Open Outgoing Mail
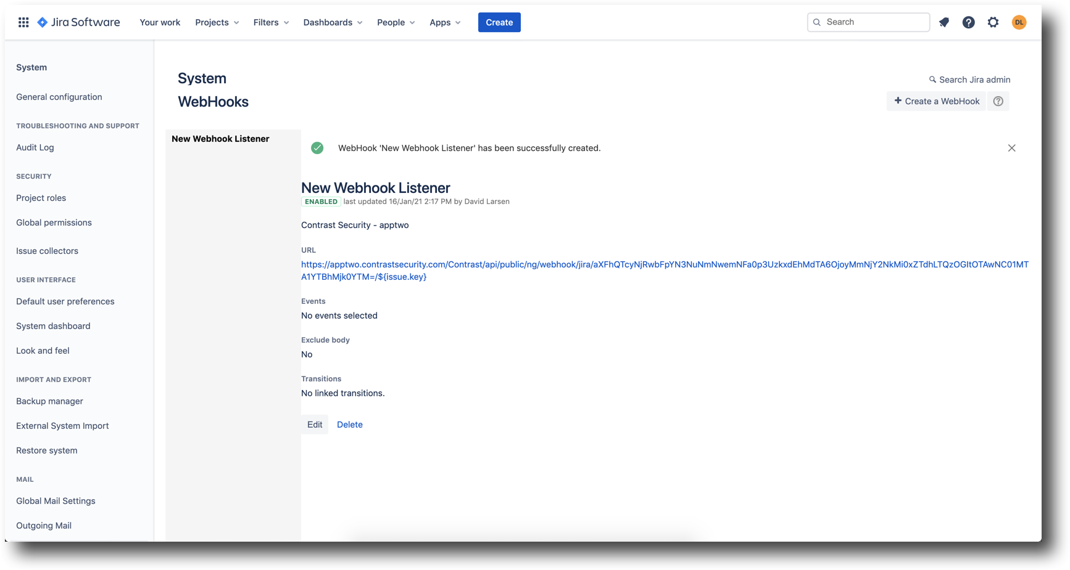1070x570 pixels. click(x=44, y=526)
